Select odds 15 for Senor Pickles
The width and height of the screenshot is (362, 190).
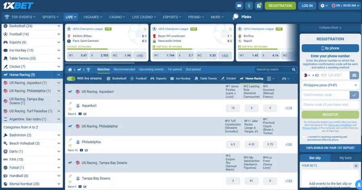232,108
